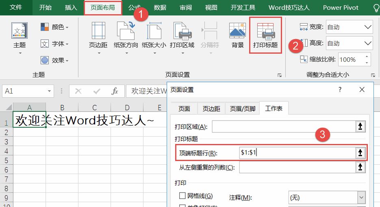Collapse dialog via 顶端标题行 range selector arrow
This screenshot has width=380, height=207.
(x=360, y=153)
